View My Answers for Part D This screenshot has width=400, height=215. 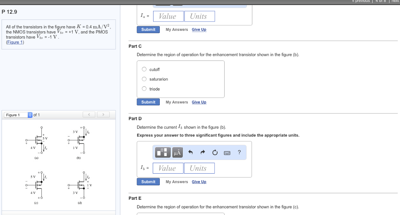pyautogui.click(x=177, y=182)
